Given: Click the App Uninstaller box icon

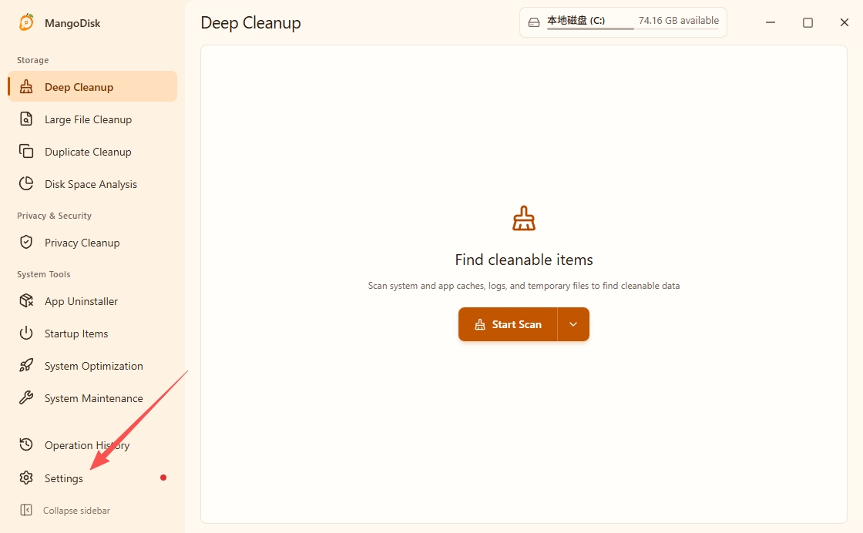Looking at the screenshot, I should 26,301.
